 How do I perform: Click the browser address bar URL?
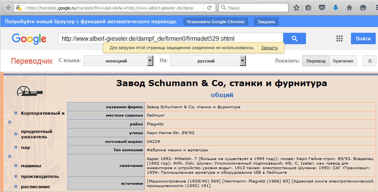click(x=109, y=8)
